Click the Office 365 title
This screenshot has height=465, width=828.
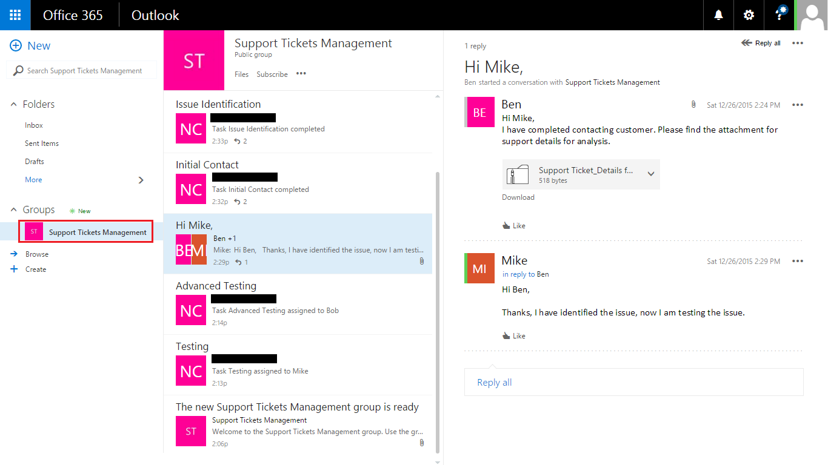(x=73, y=15)
